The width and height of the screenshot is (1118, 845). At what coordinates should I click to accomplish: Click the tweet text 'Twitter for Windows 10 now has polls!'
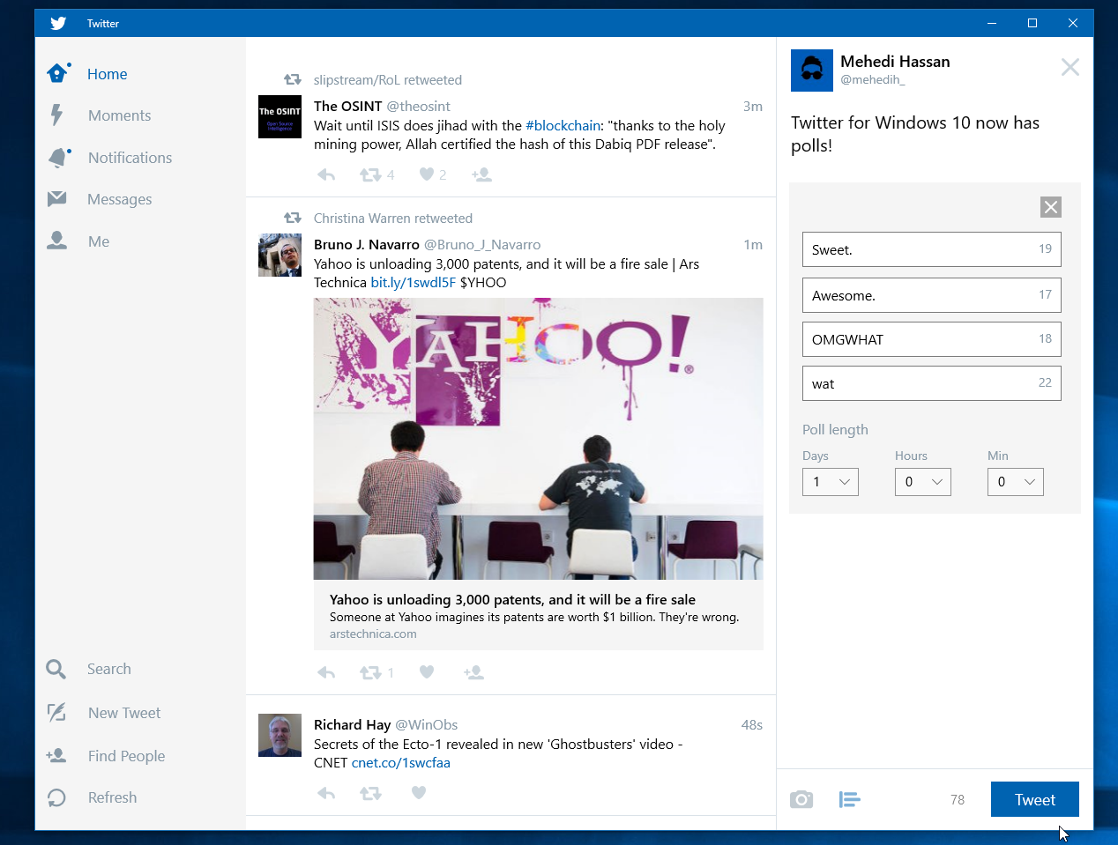click(x=915, y=134)
